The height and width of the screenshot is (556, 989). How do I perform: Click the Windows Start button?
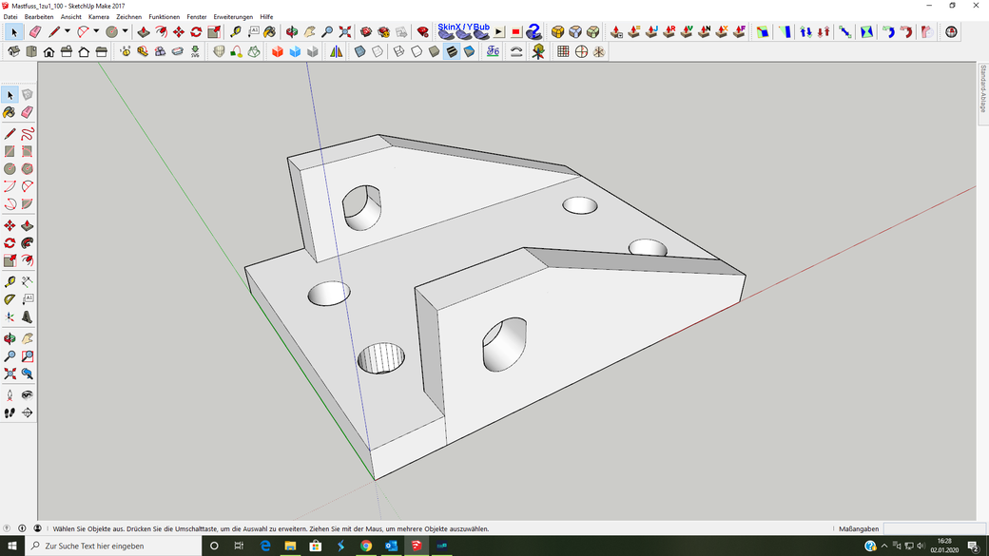tap(12, 546)
